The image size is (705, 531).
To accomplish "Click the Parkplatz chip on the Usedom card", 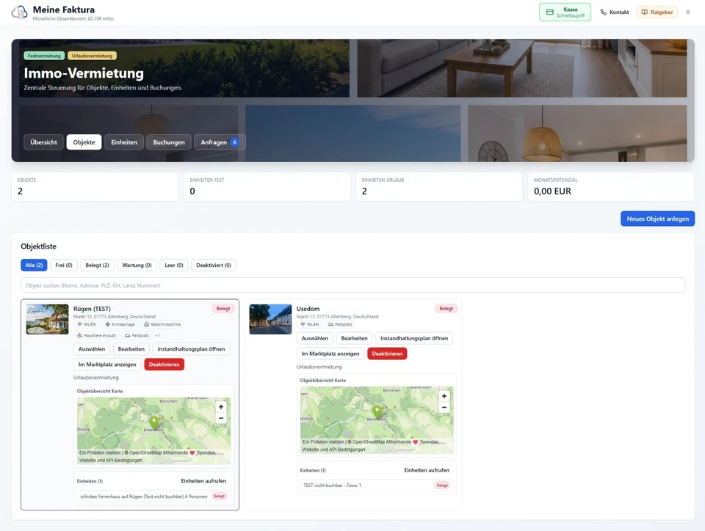I will point(340,324).
